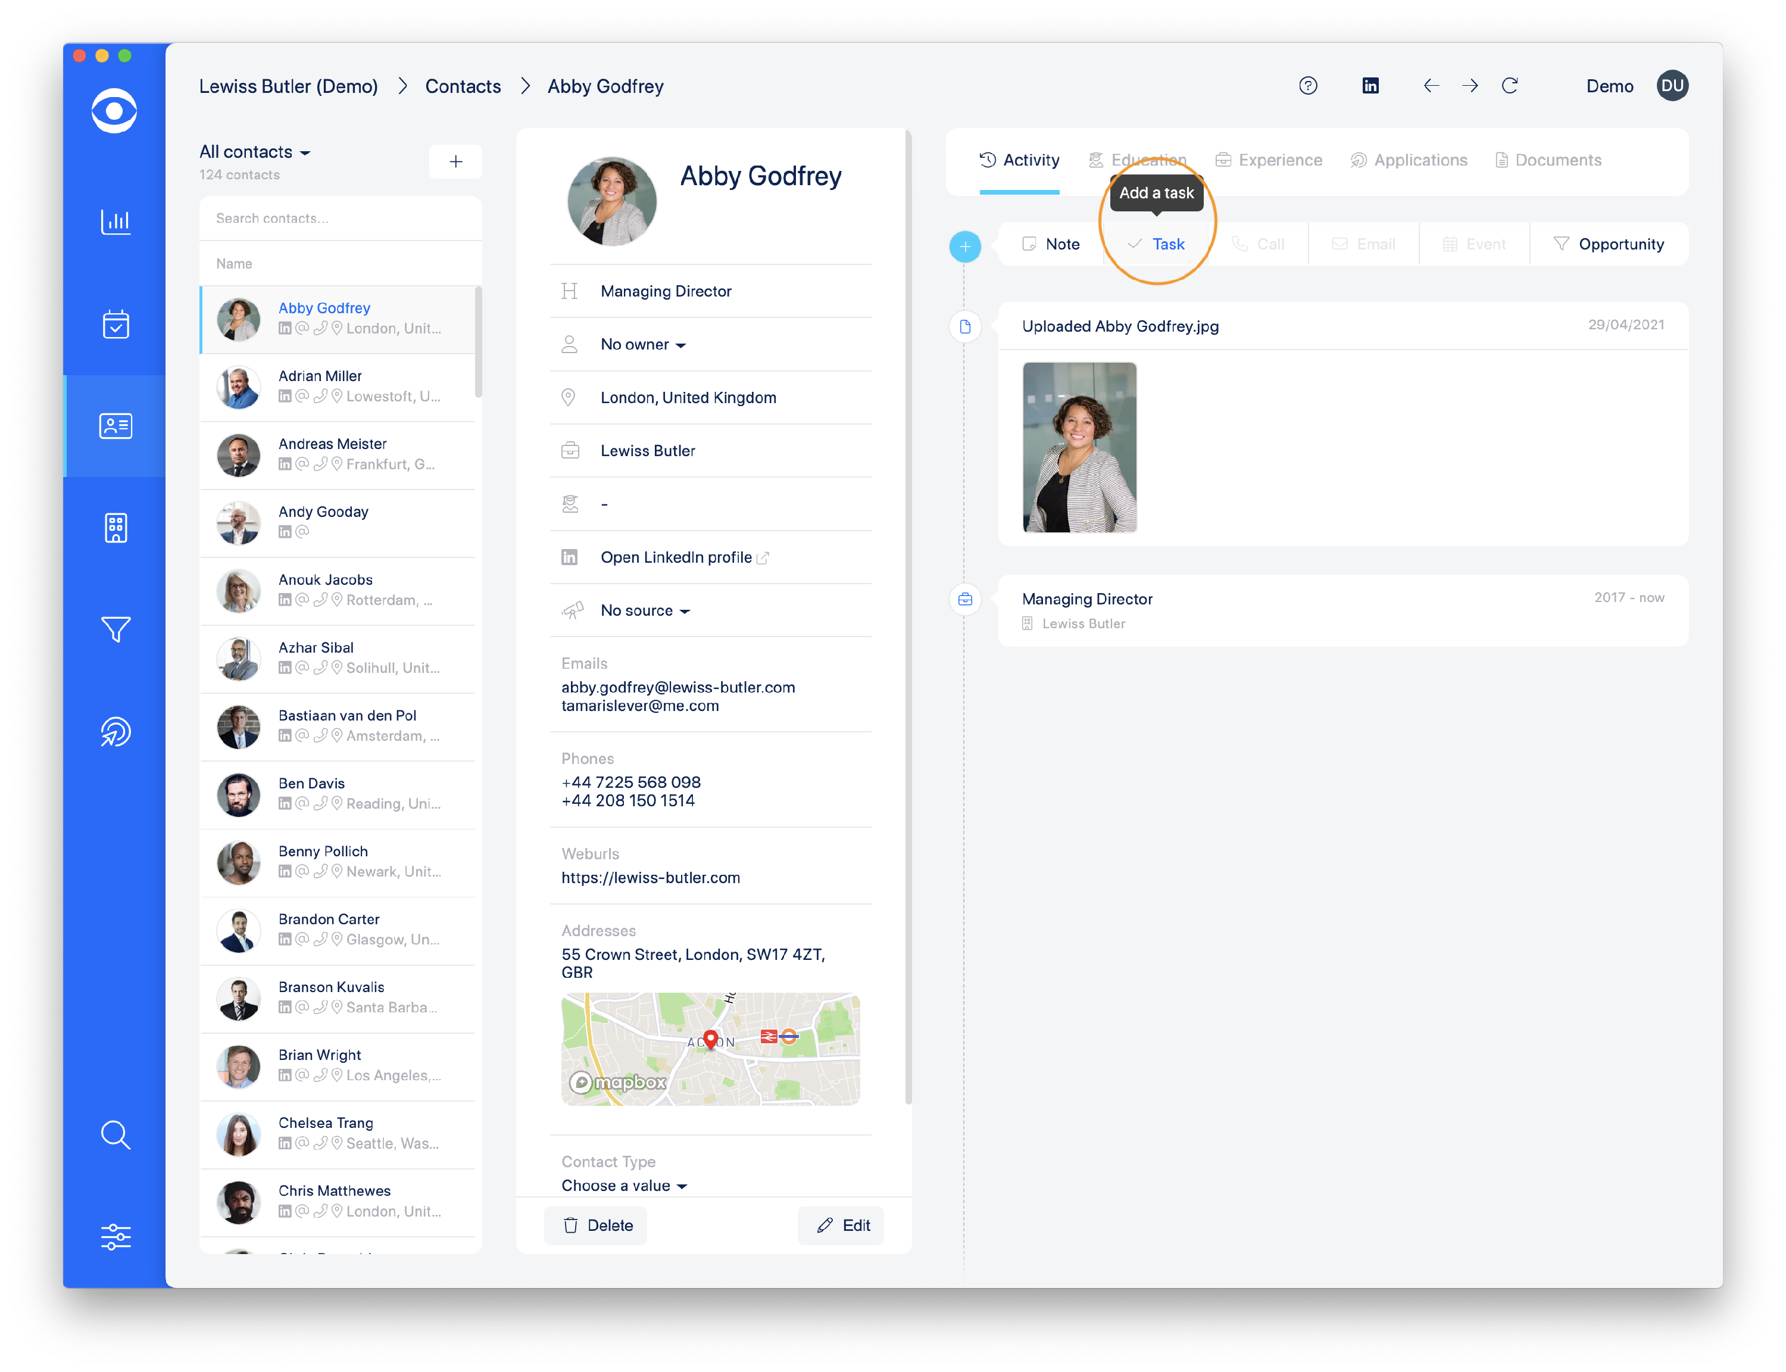The width and height of the screenshot is (1786, 1372).
Task: Open the No source dropdown
Action: pos(645,611)
